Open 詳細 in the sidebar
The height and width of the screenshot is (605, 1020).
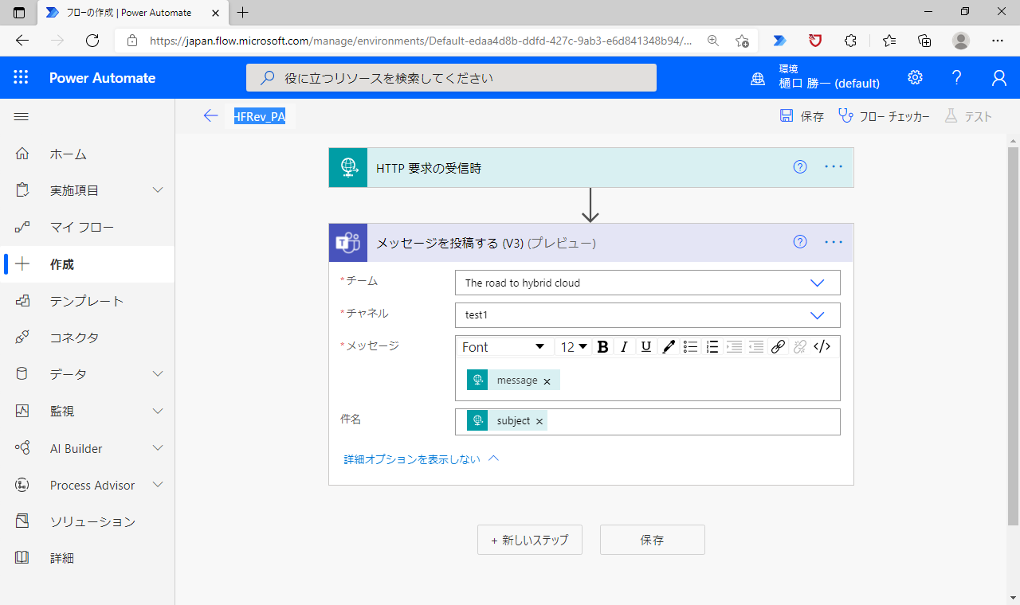click(x=88, y=558)
